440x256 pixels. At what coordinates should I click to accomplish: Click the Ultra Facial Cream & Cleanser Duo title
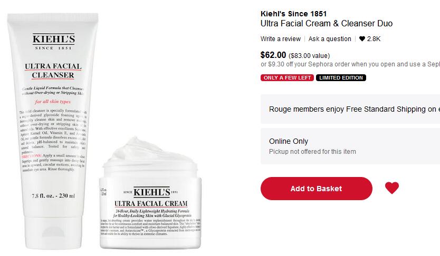click(x=327, y=23)
